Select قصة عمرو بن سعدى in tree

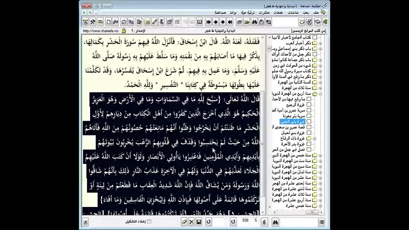point(289,127)
